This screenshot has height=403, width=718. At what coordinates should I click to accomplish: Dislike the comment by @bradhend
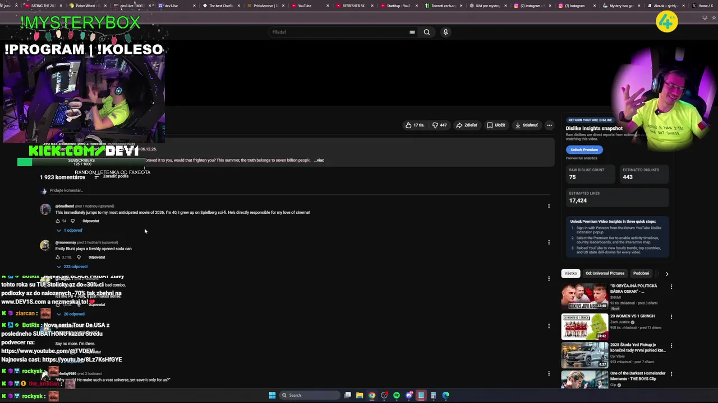click(72, 221)
